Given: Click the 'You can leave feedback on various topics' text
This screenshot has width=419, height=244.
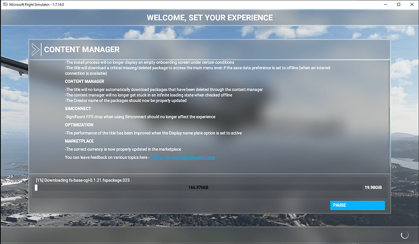Looking at the screenshot, I should coord(107,157).
